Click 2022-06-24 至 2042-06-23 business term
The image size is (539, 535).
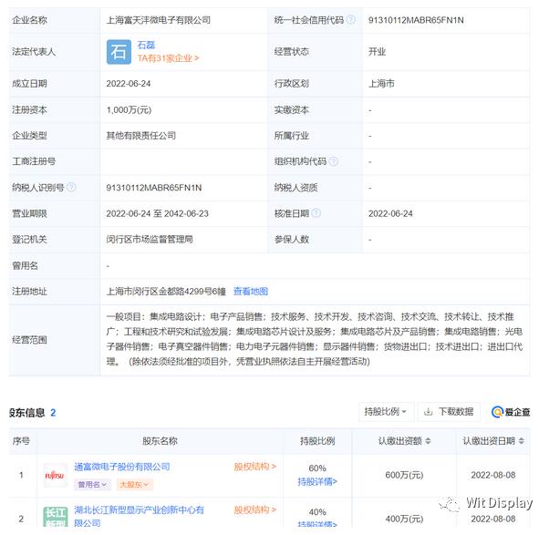pyautogui.click(x=158, y=213)
